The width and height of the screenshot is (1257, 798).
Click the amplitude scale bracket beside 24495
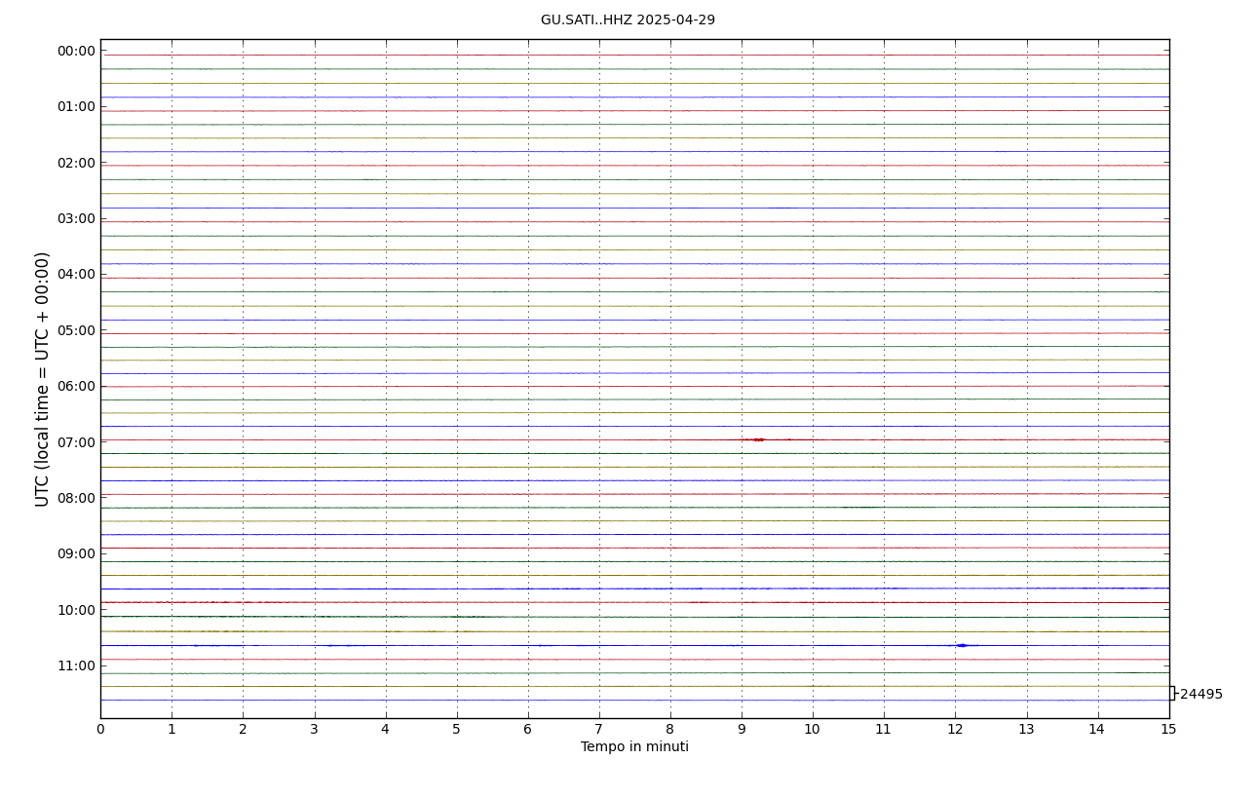point(1173,693)
